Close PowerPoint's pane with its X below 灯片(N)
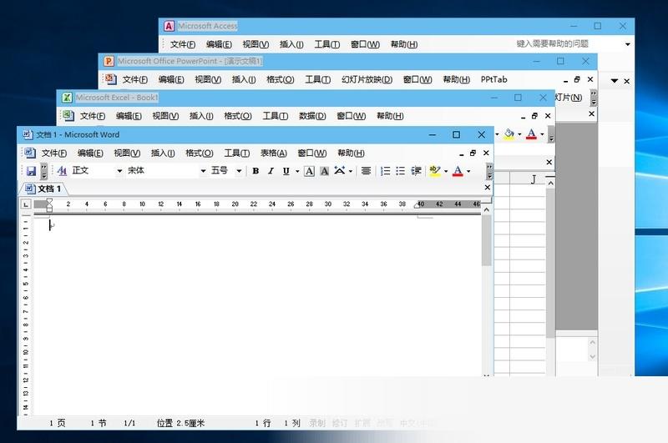Image resolution: width=668 pixels, height=443 pixels. (591, 113)
